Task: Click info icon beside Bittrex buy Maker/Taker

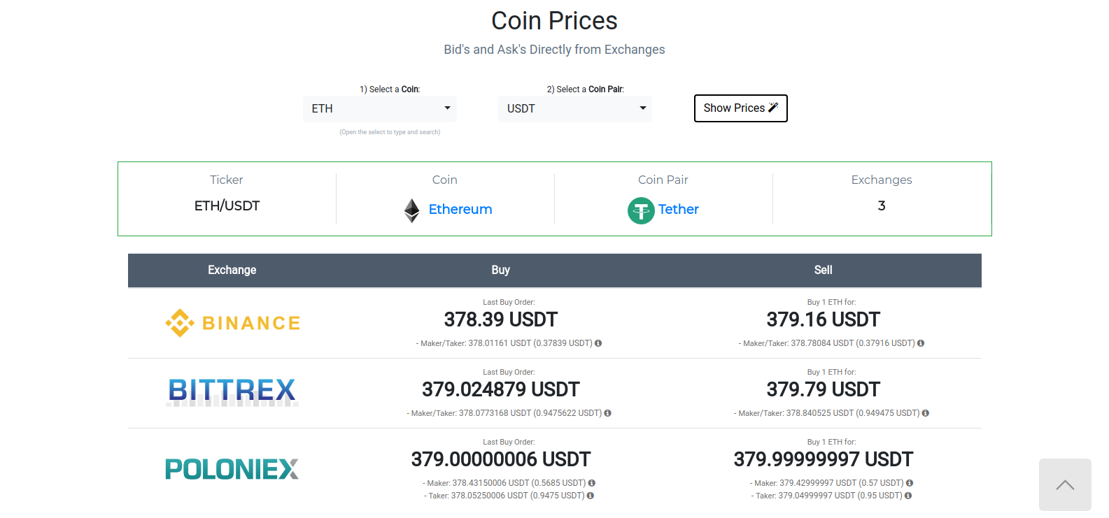Action: (x=607, y=413)
